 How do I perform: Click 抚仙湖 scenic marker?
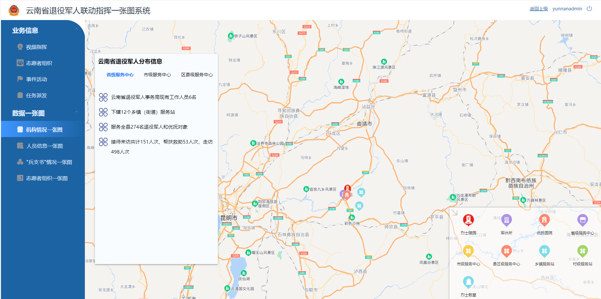click(244, 273)
